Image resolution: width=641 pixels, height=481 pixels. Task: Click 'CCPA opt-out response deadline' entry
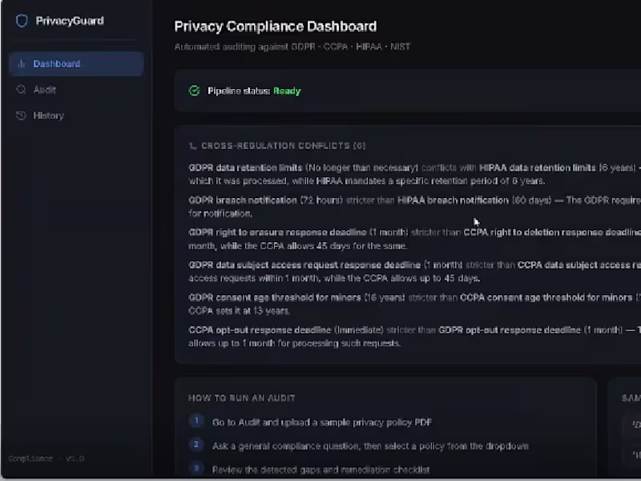[x=260, y=329]
